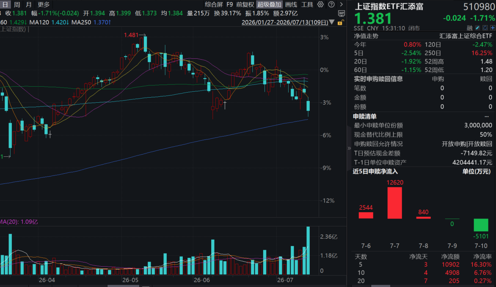Viewport: 496px width, 287px height.
Task: Toggle 前复权 price adjustment
Action: (245, 4)
